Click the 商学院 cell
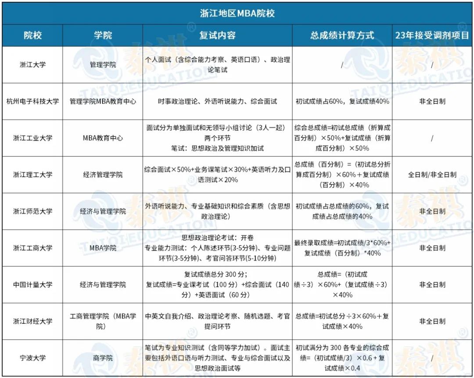Image resolution: width=474 pixels, height=378 pixels. [x=103, y=358]
